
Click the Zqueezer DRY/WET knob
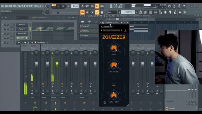(114, 96)
